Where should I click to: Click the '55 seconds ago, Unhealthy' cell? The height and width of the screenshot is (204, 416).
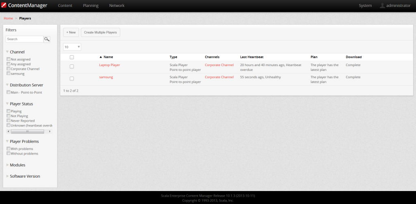pyautogui.click(x=260, y=77)
